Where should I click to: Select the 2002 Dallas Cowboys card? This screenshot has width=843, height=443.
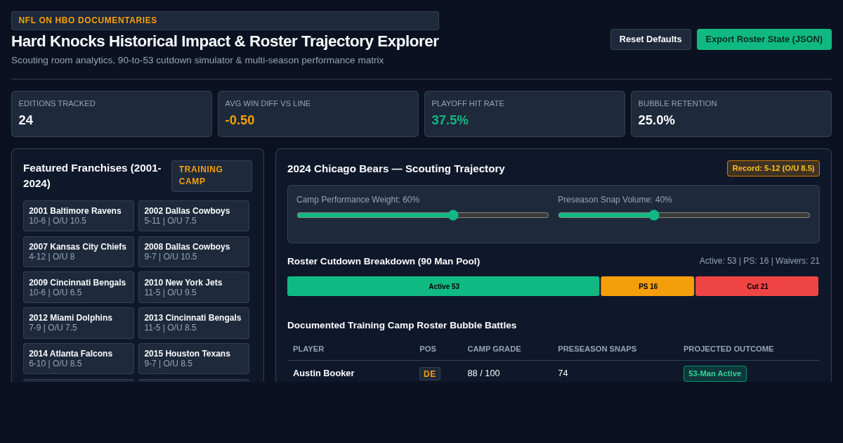(x=194, y=216)
